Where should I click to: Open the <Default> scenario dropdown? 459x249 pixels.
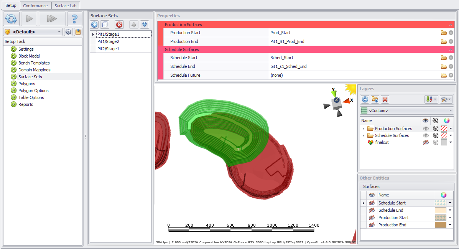(59, 32)
